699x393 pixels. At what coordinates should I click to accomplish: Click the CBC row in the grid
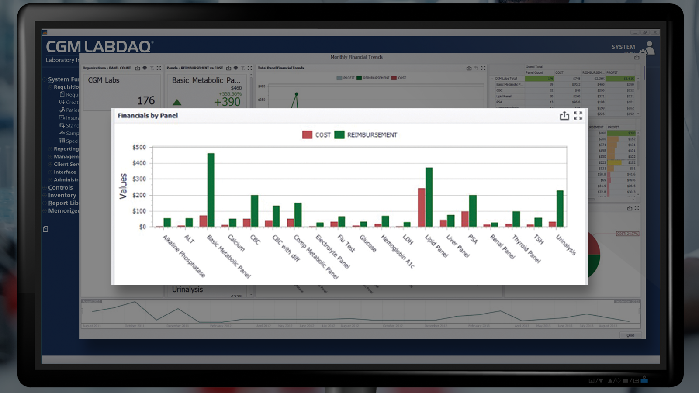click(x=564, y=90)
